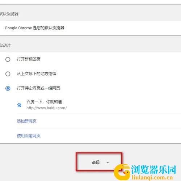The image size is (181, 181).
Task: Click the Baidu paw favicon
Action: [19, 105]
